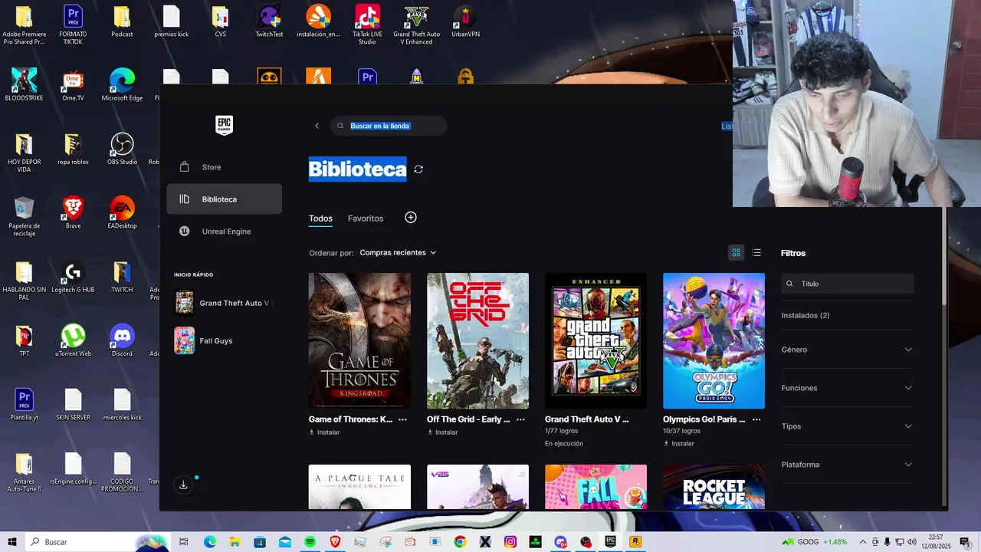This screenshot has height=552, width=981.
Task: Switch to the Todos tab
Action: 320,219
